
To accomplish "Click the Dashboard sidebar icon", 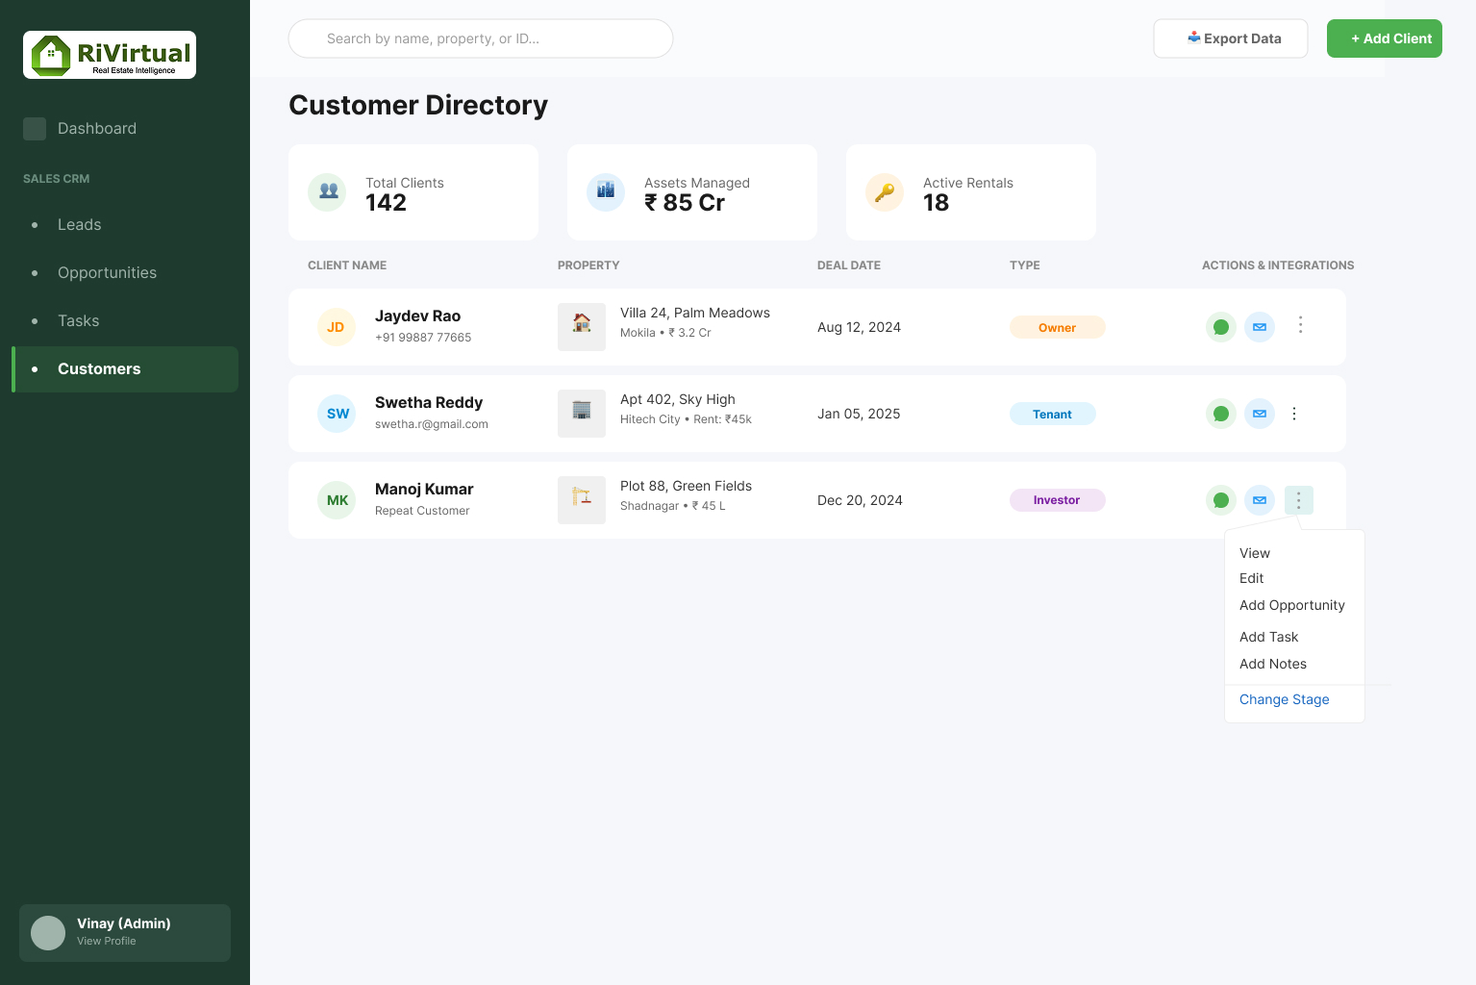I will (x=35, y=129).
